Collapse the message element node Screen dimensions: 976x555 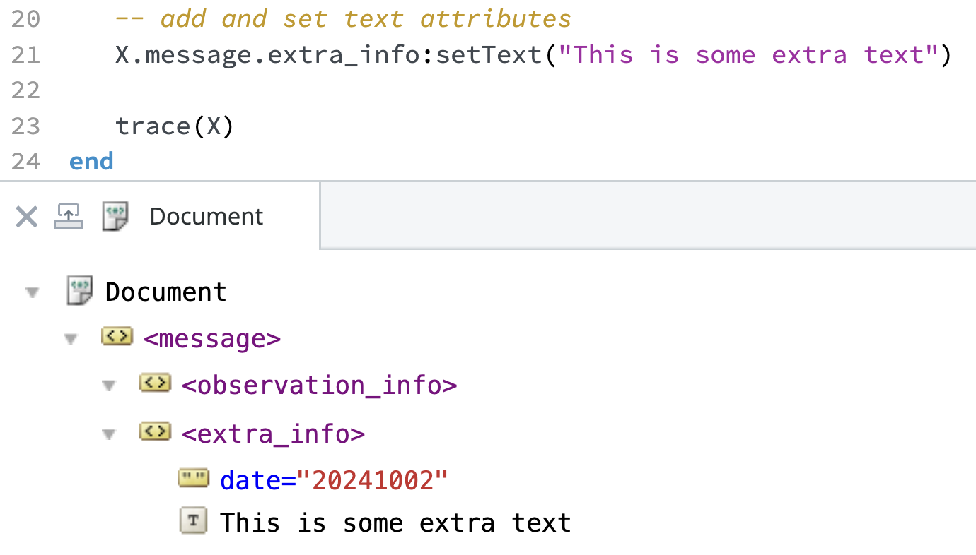[70, 340]
